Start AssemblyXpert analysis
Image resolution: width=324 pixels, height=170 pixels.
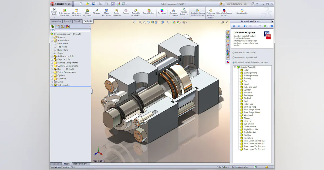149,12
